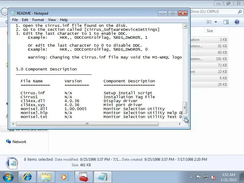Screen dimensions: 244x183
Task: Maximize the README Notepad window
Action: point(173,13)
